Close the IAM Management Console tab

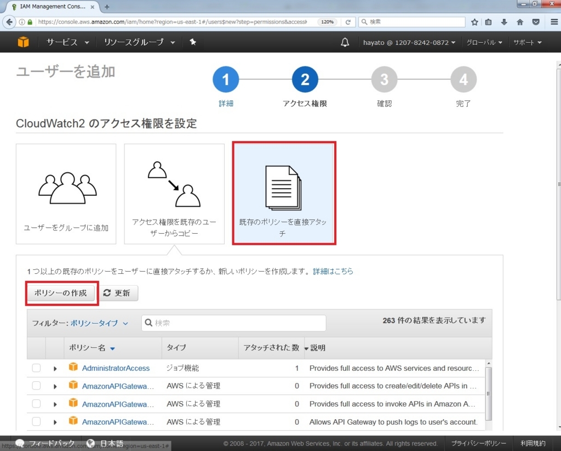(x=92, y=7)
